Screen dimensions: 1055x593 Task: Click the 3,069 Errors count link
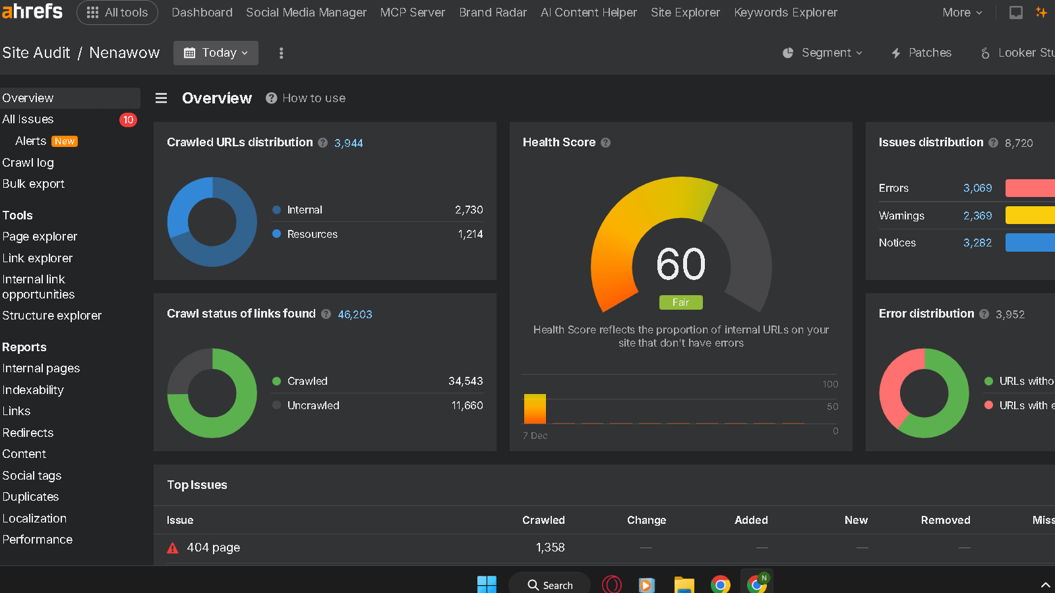(x=977, y=188)
